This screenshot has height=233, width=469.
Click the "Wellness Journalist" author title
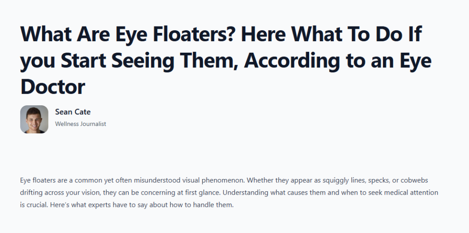81,124
